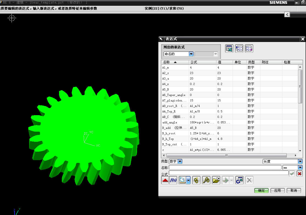Select the A3_a expression row
The height and width of the screenshot is (215, 306).
[x=230, y=78]
